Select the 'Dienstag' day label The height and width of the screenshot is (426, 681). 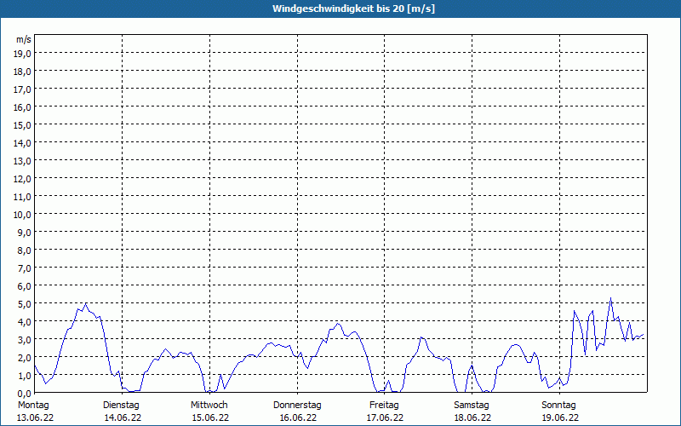121,406
